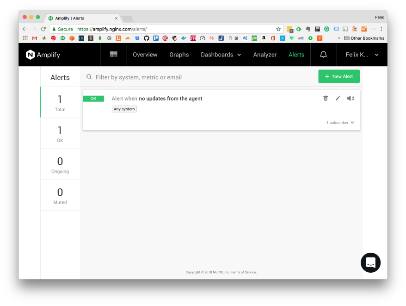
Task: Expand the 1 subscriber list
Action: click(x=340, y=123)
